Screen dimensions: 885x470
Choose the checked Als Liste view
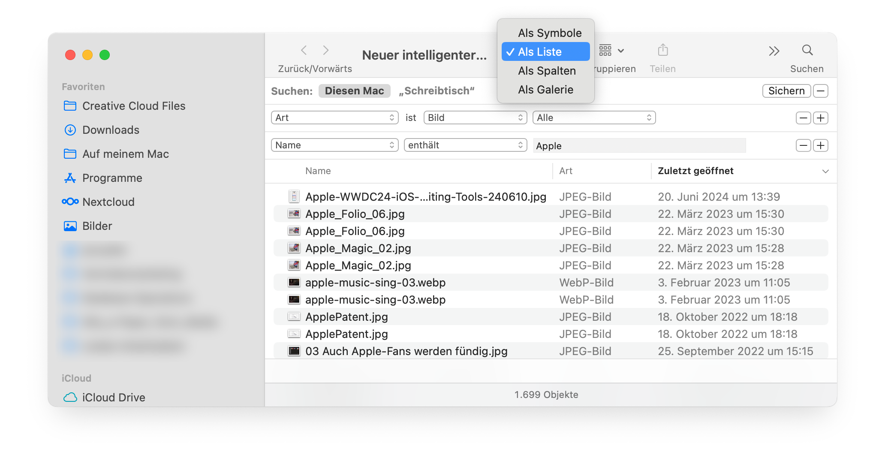tap(545, 52)
